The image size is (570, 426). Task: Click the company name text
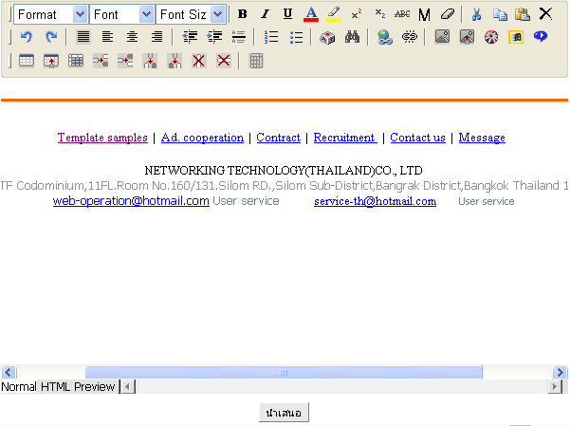284,170
